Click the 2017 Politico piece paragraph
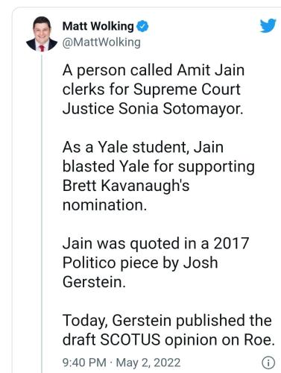Screen dimensions: 281x373 156,263
